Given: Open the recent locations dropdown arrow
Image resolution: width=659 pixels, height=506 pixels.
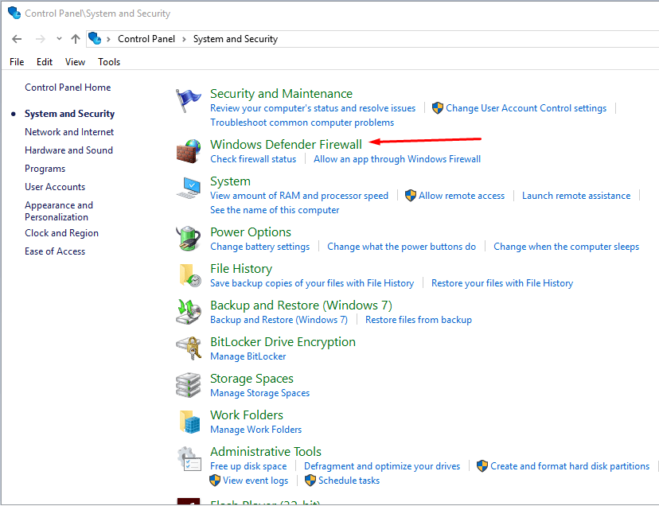Looking at the screenshot, I should click(x=59, y=39).
